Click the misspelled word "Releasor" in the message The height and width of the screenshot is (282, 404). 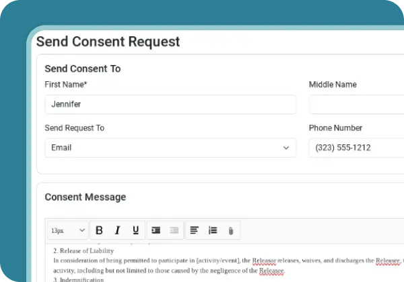pos(264,261)
